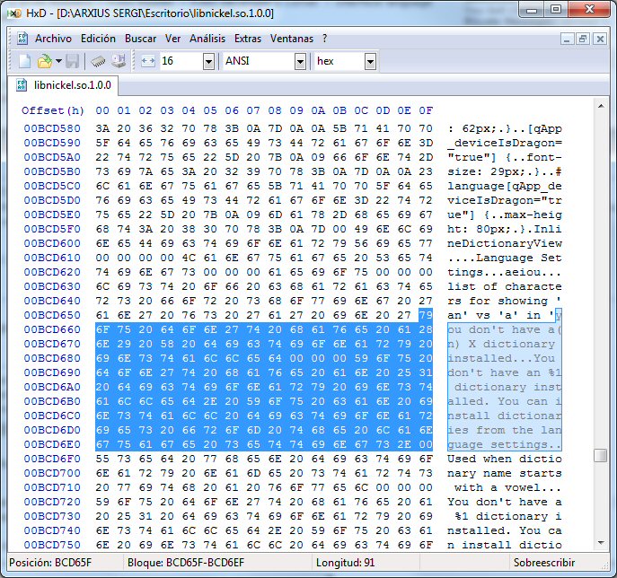
Task: Maximize the HxD main window
Action: [x=555, y=10]
